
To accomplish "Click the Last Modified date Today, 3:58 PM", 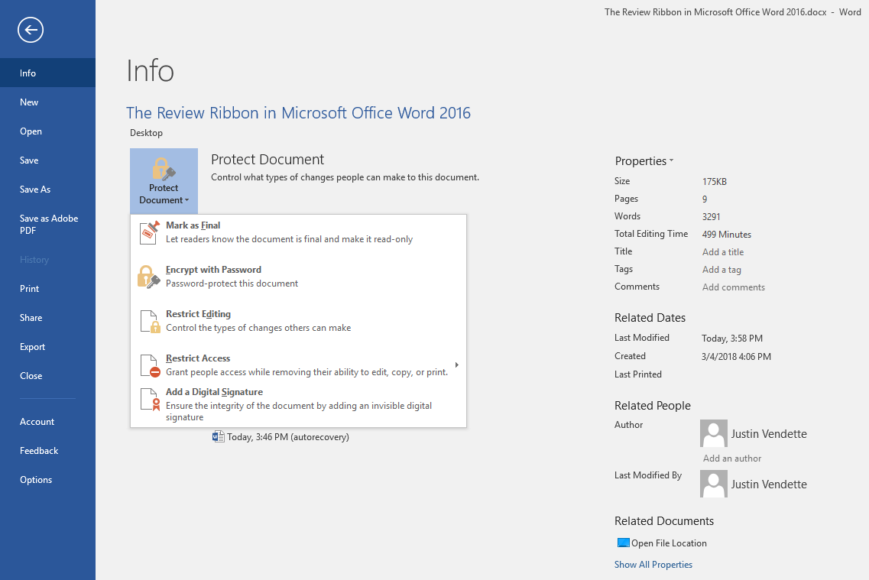I will click(732, 338).
